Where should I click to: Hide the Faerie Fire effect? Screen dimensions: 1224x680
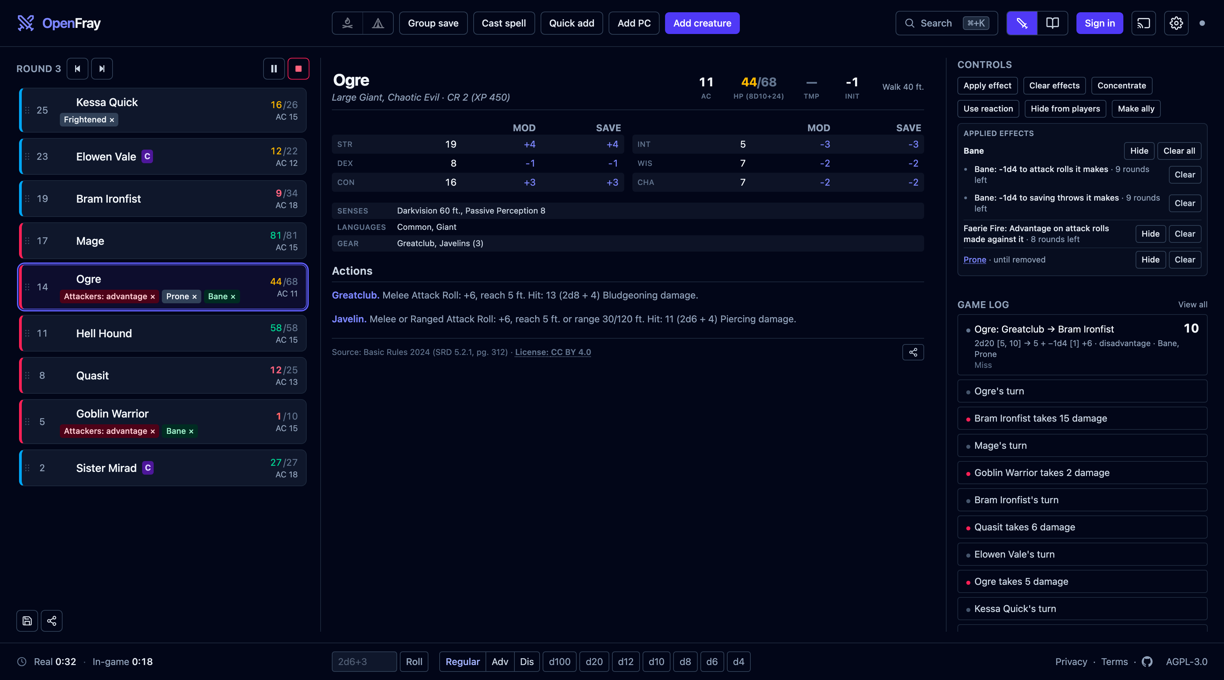tap(1150, 234)
